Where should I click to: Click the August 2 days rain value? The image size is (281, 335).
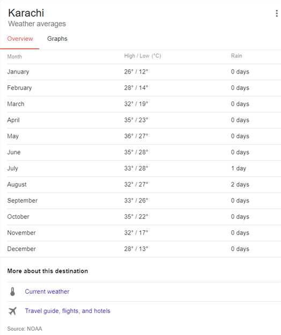pyautogui.click(x=240, y=184)
